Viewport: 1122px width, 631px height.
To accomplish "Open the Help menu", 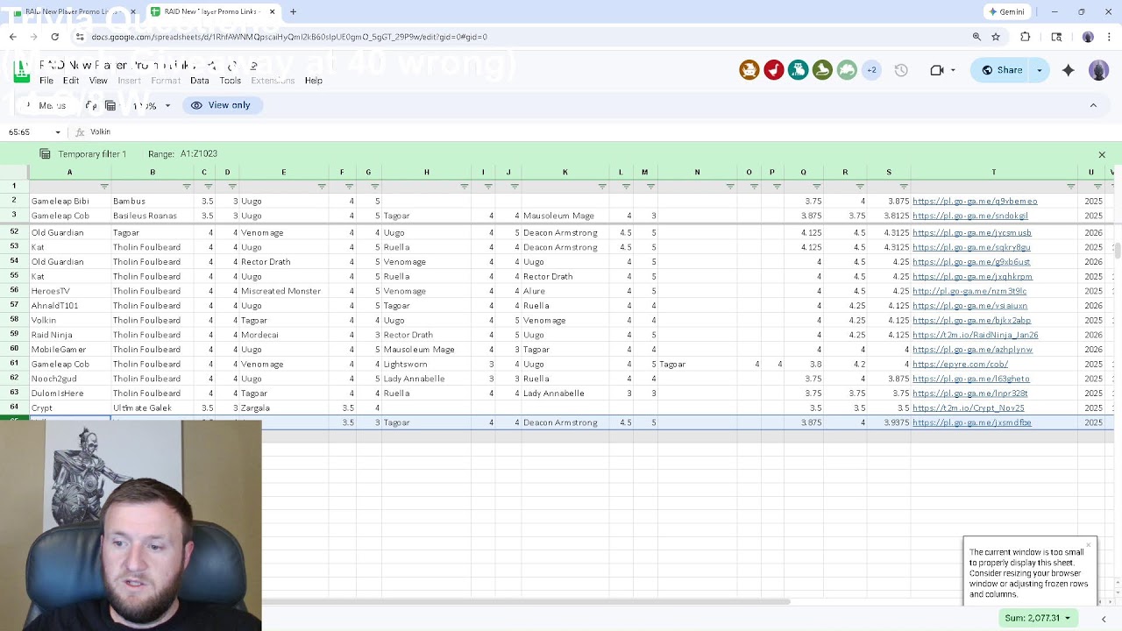I will pyautogui.click(x=314, y=81).
